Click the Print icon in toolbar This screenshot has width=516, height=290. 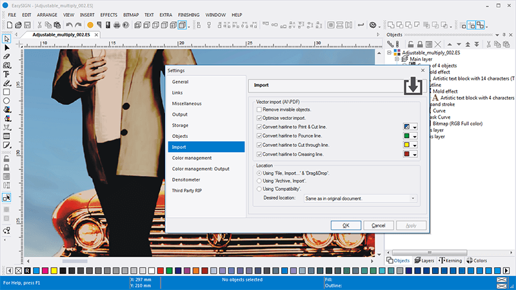(117, 25)
